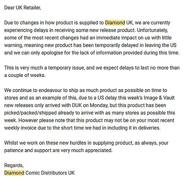Click the word 'Unfortunately' in first paragraph
Viewport: 183px width, 179px height.
coord(152,30)
